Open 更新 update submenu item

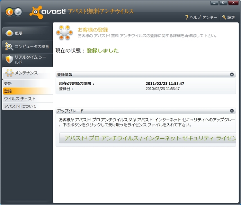(x=28, y=83)
